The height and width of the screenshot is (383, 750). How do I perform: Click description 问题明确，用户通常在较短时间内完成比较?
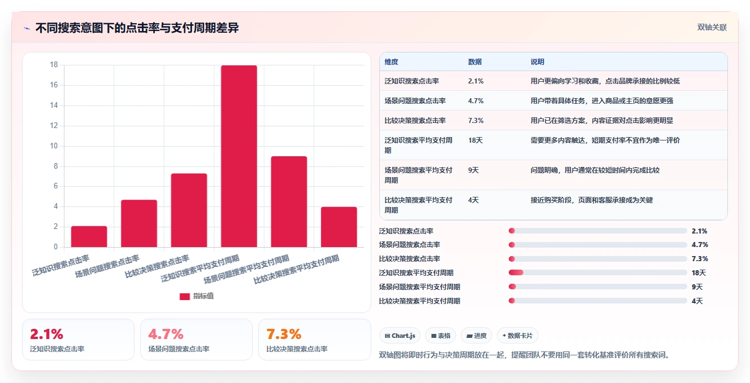tap(595, 170)
